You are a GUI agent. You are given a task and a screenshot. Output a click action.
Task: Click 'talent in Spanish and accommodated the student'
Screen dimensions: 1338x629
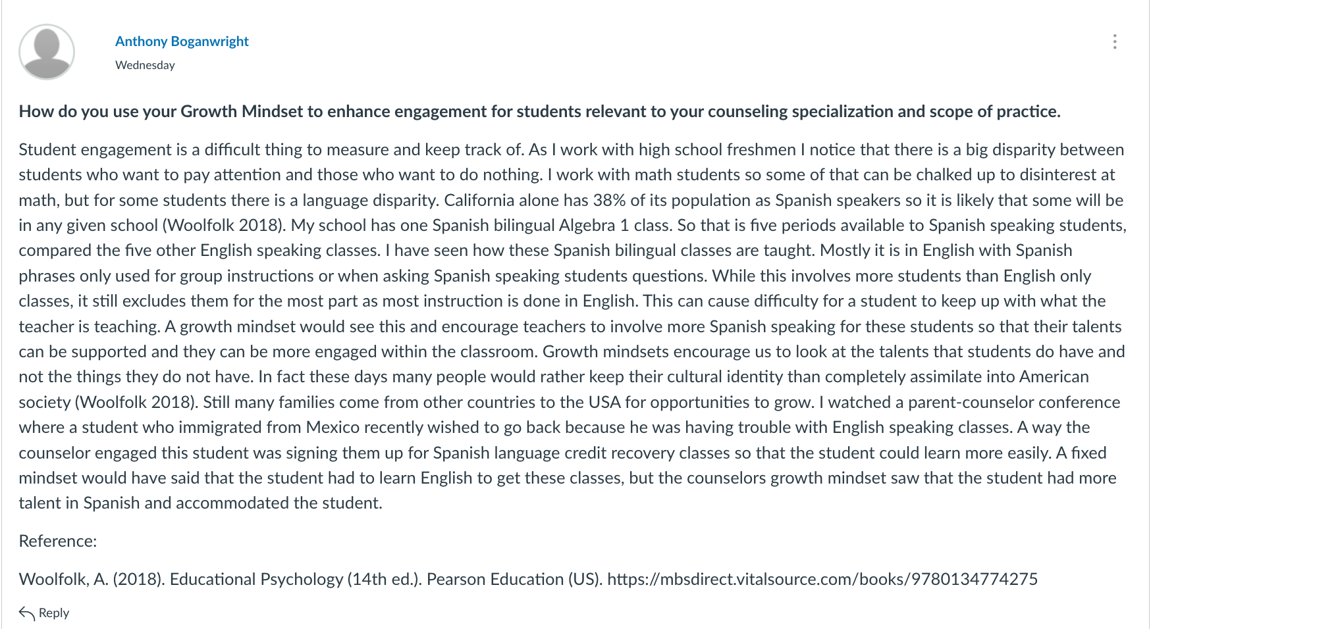(200, 503)
